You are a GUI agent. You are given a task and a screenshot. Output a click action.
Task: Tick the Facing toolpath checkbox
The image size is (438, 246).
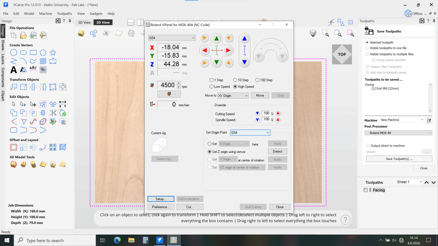pyautogui.click(x=365, y=190)
